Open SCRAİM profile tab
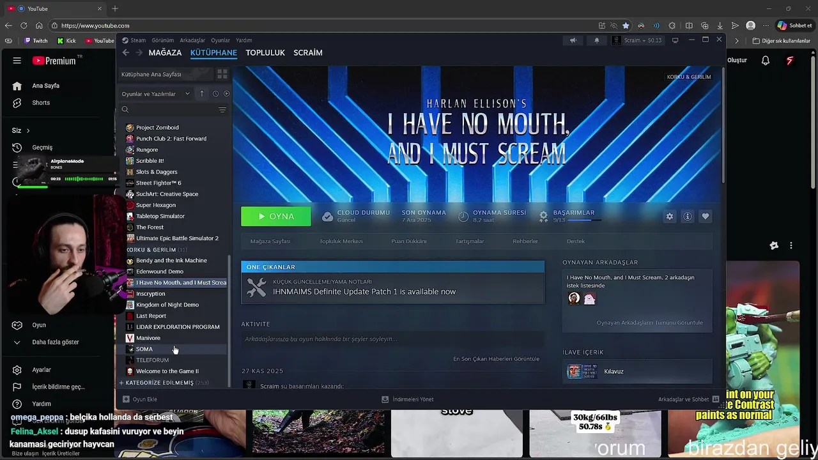Viewport: 818px width, 460px height. (308, 53)
